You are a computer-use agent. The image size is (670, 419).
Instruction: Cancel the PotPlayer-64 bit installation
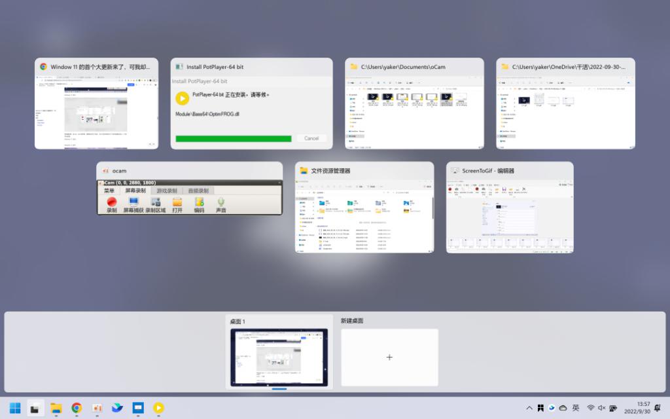(x=312, y=138)
